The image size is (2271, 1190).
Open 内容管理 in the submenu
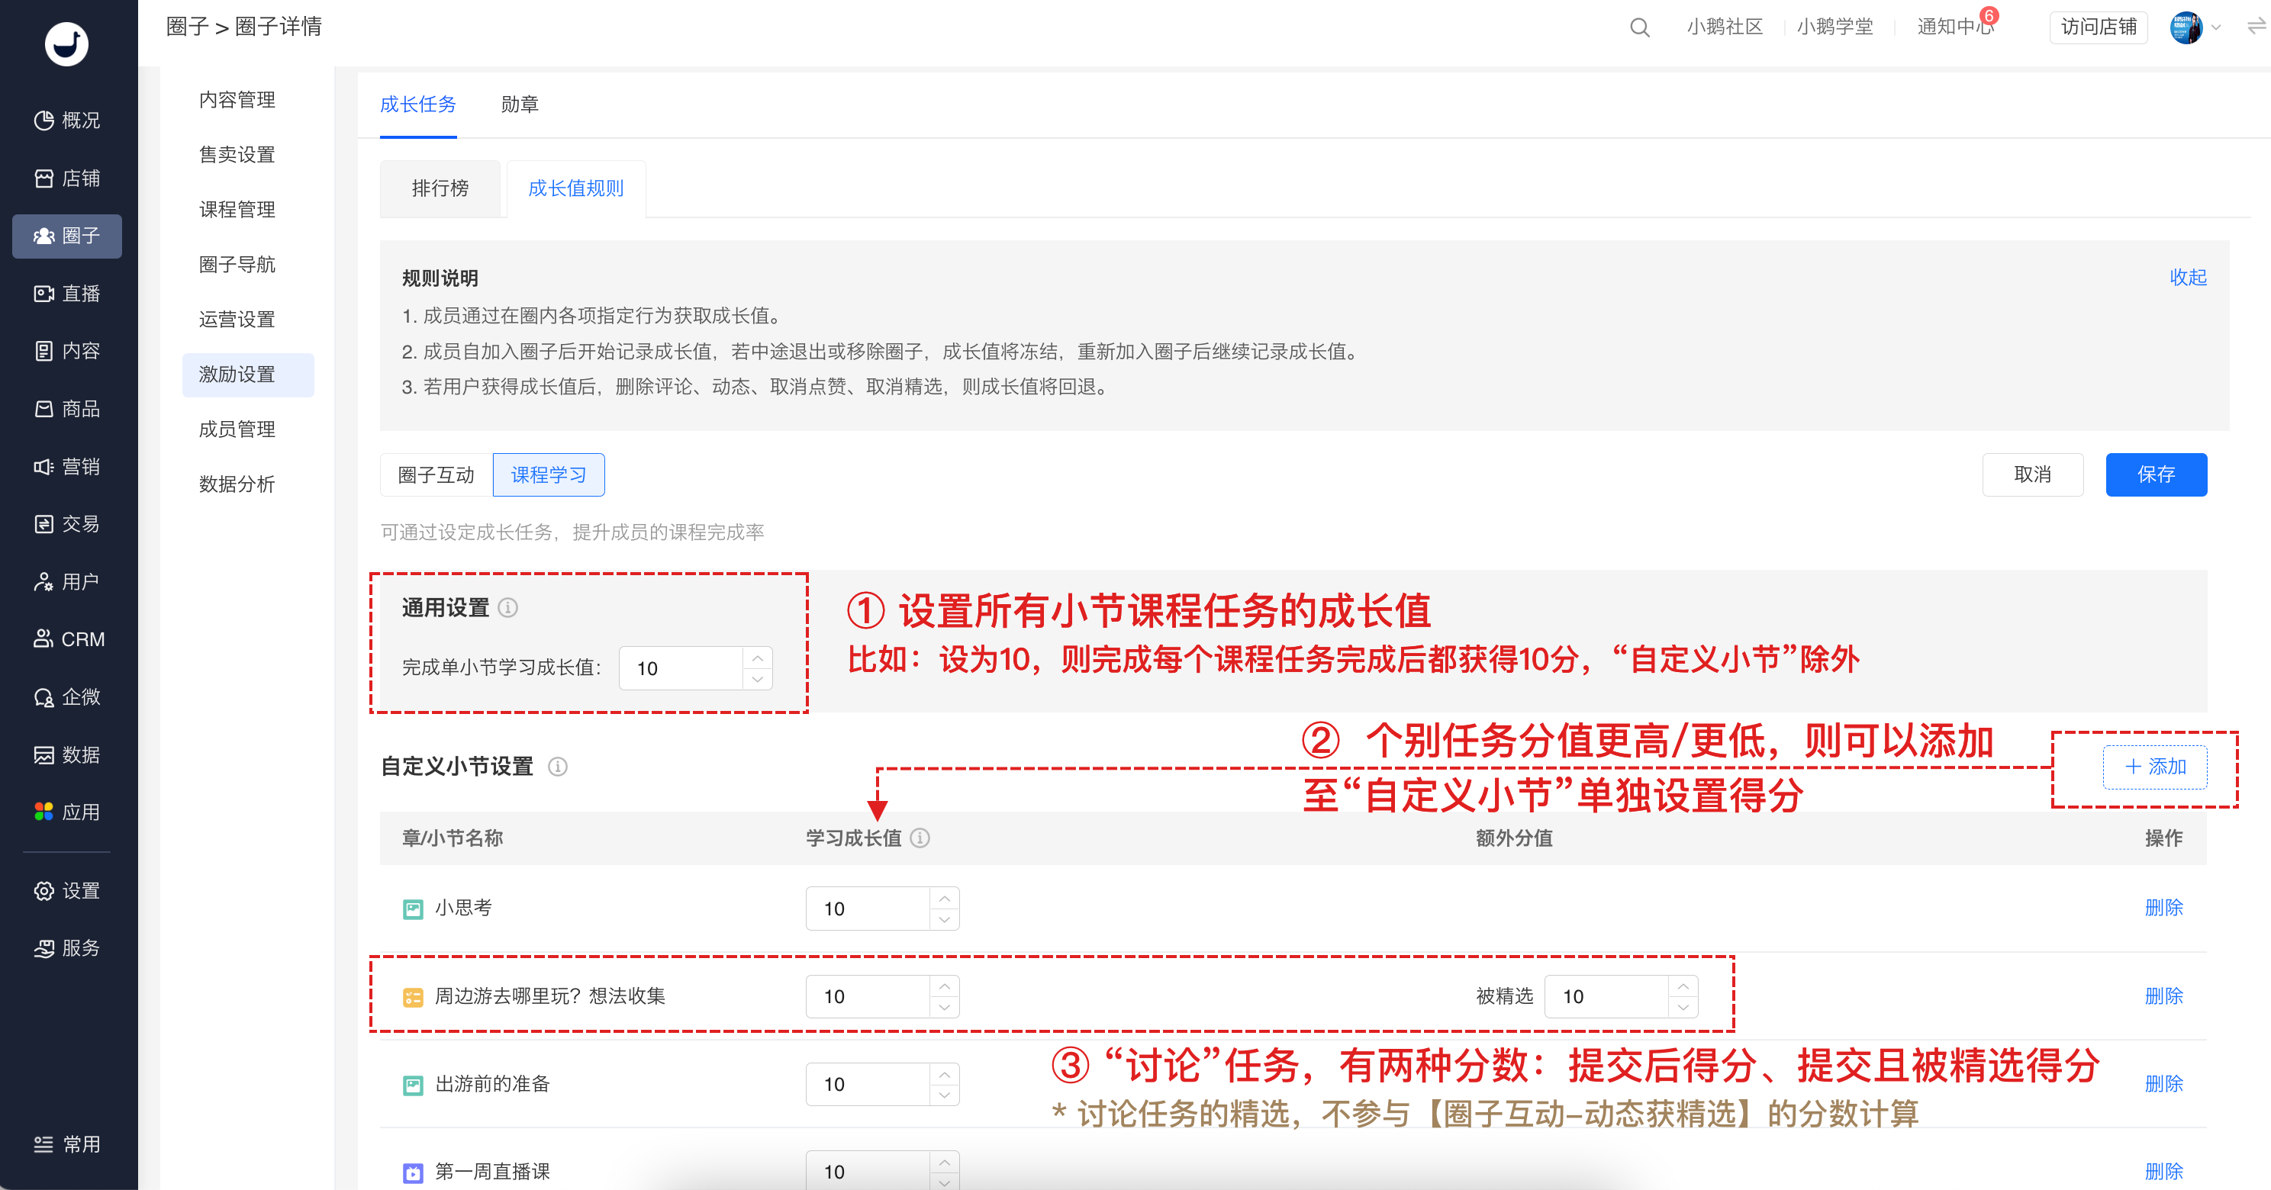click(237, 100)
